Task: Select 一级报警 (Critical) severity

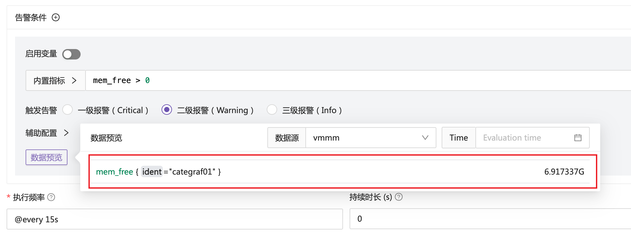Action: tap(68, 110)
